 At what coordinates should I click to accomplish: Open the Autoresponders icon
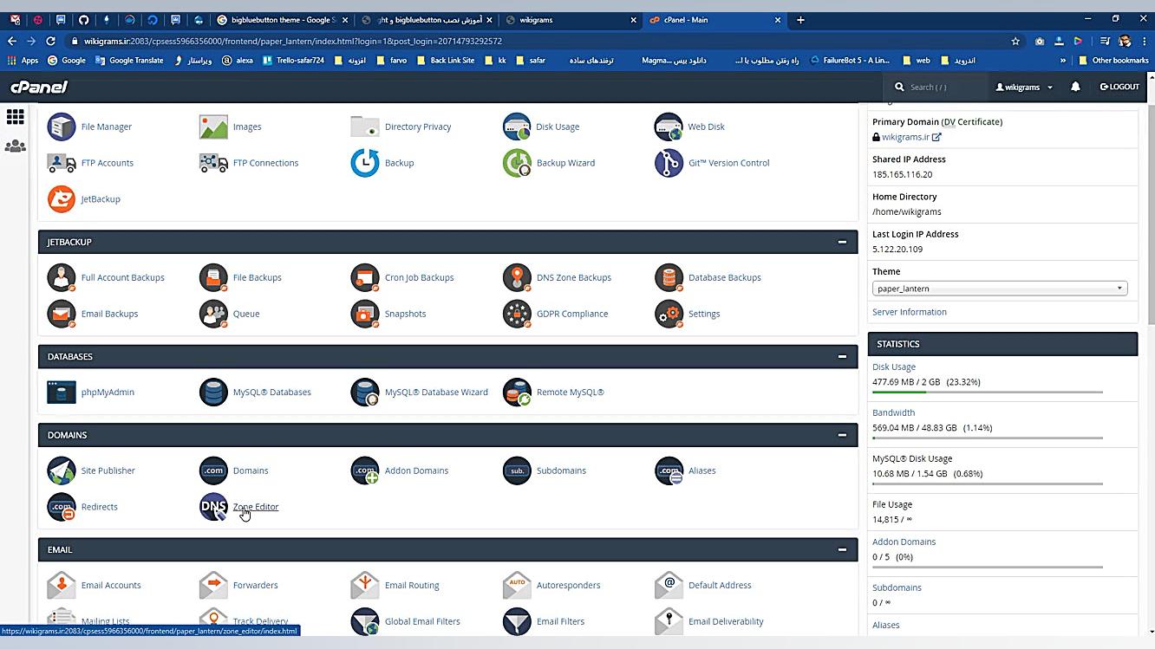tap(517, 585)
